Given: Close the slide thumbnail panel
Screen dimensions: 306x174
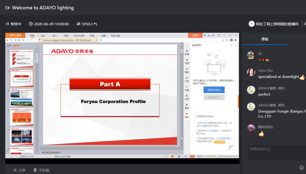Looking at the screenshot, I should pos(37,45).
